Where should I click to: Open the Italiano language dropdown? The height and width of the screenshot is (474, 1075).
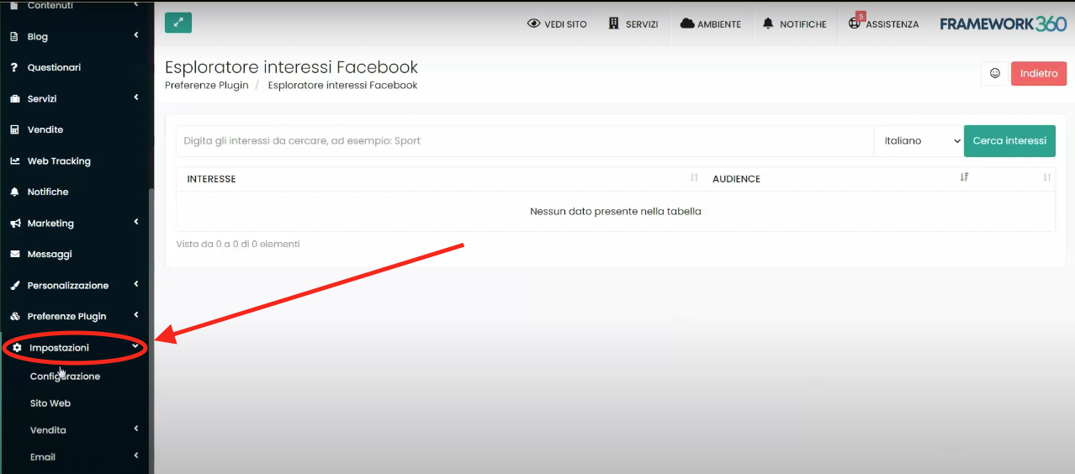point(919,141)
